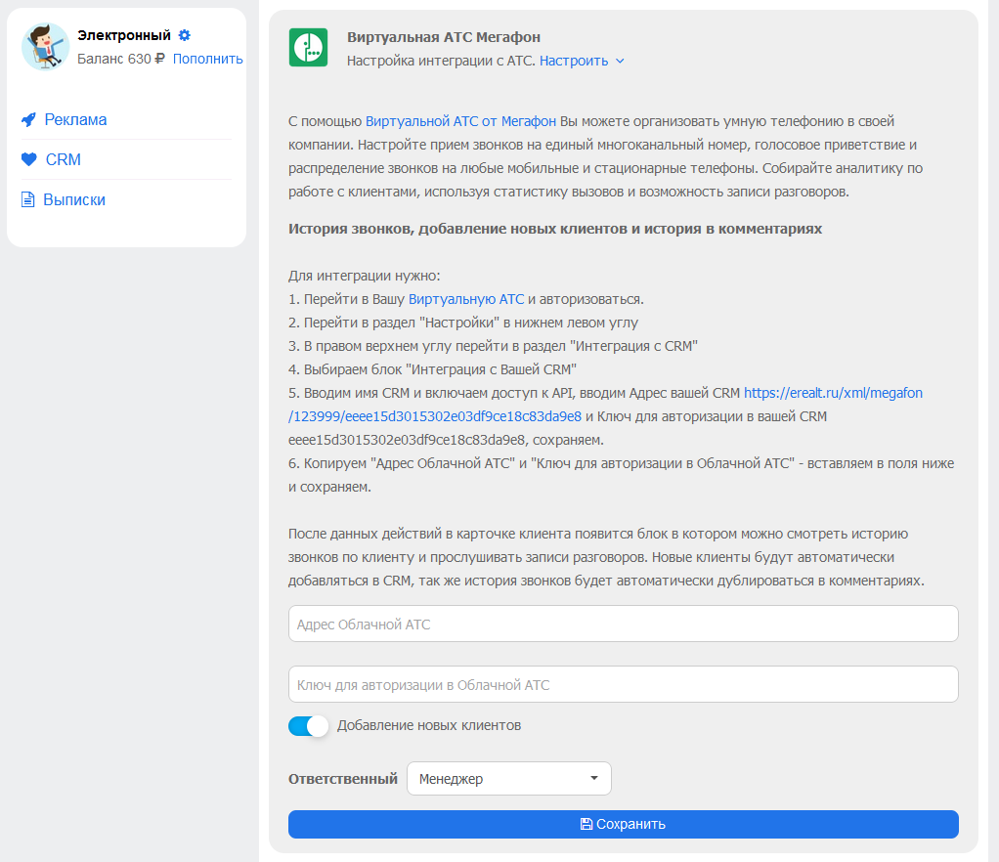Click the Электронный account name
Screen dimensions: 999x862
point(124,35)
